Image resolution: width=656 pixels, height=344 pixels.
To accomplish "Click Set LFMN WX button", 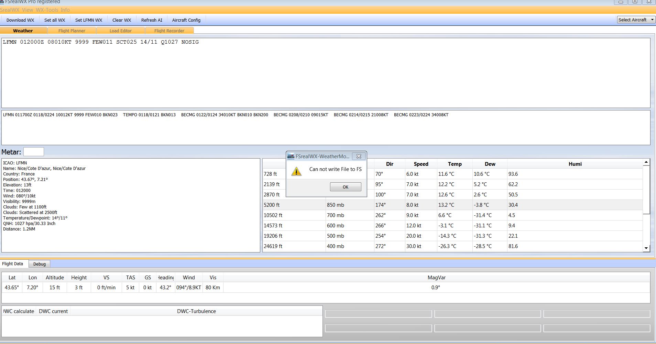I will pyautogui.click(x=89, y=20).
